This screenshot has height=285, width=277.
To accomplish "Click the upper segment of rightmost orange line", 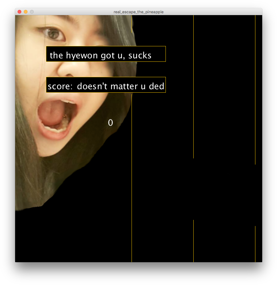I will pyautogui.click(x=255, y=90).
